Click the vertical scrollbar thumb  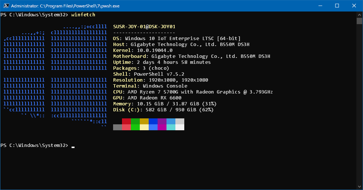pyautogui.click(x=359, y=21)
